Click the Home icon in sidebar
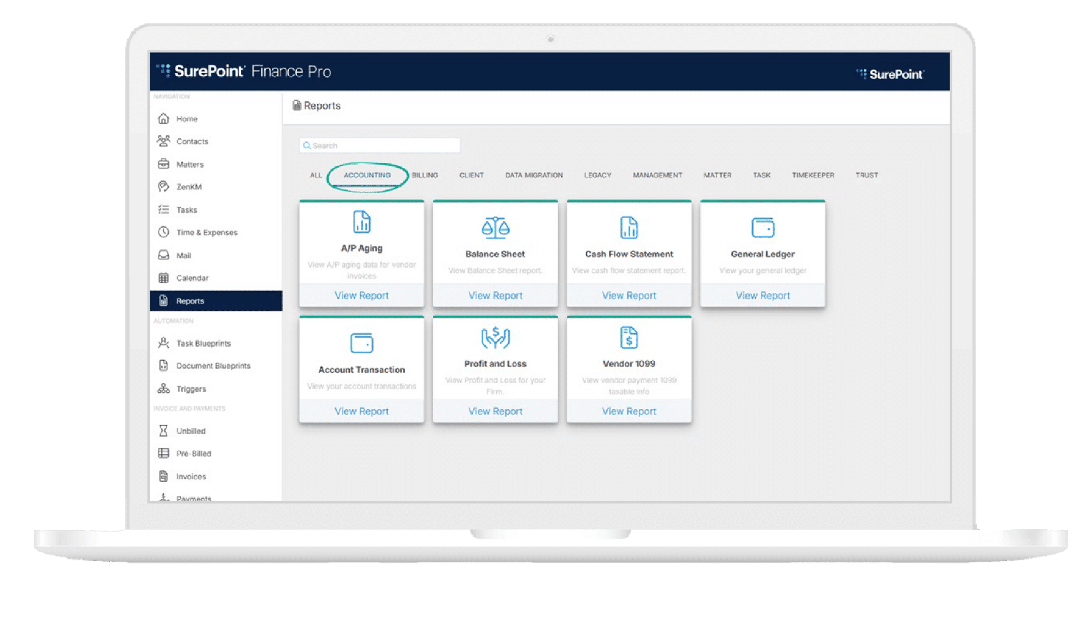 click(164, 119)
